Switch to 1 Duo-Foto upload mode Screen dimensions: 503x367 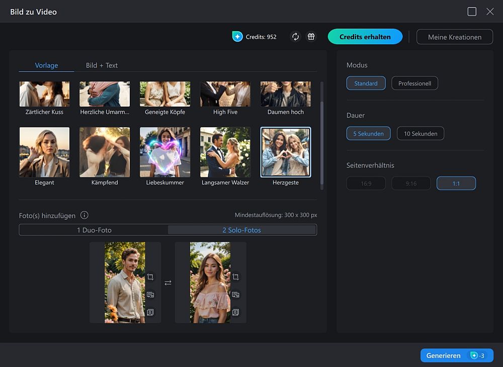tap(94, 230)
